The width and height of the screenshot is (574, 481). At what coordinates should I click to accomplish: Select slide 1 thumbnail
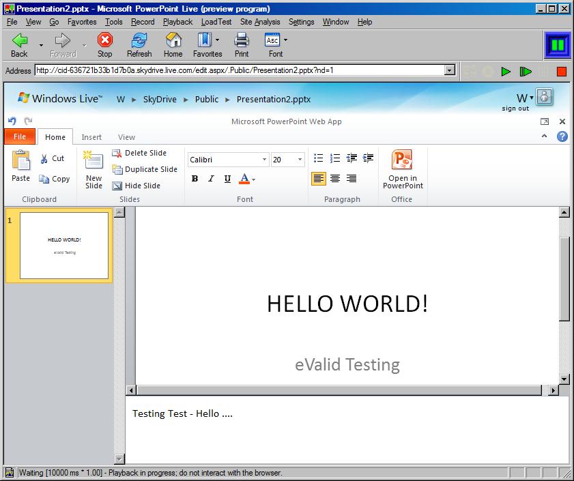pos(63,246)
